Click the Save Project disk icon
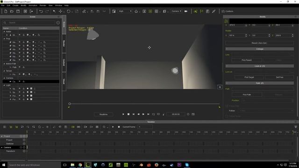Viewport: 299px width, 168px height. point(18,11)
